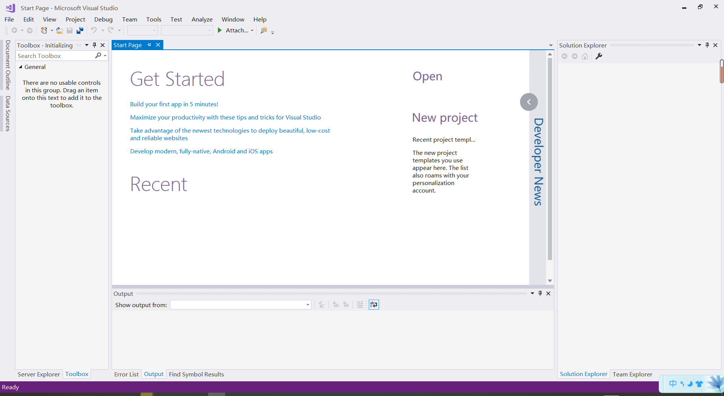Open the Analyze menu

[202, 19]
